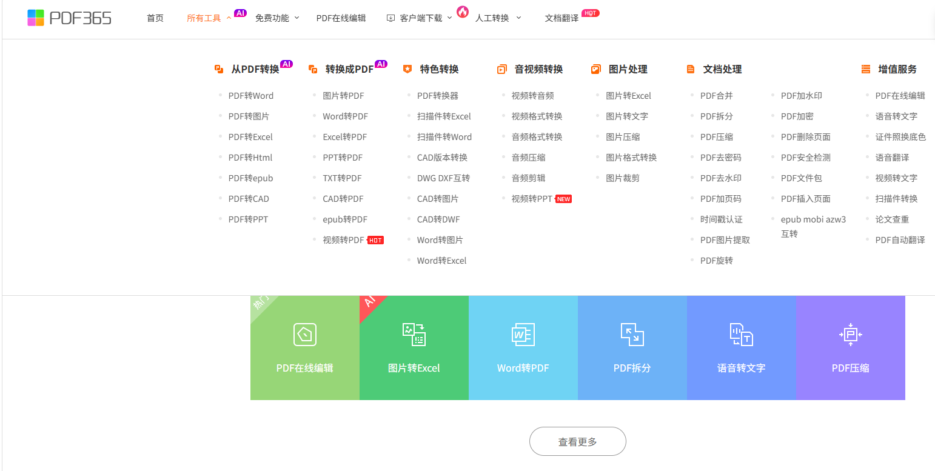
Task: Expand the 人工转换 dropdown arrow
Action: [x=518, y=18]
